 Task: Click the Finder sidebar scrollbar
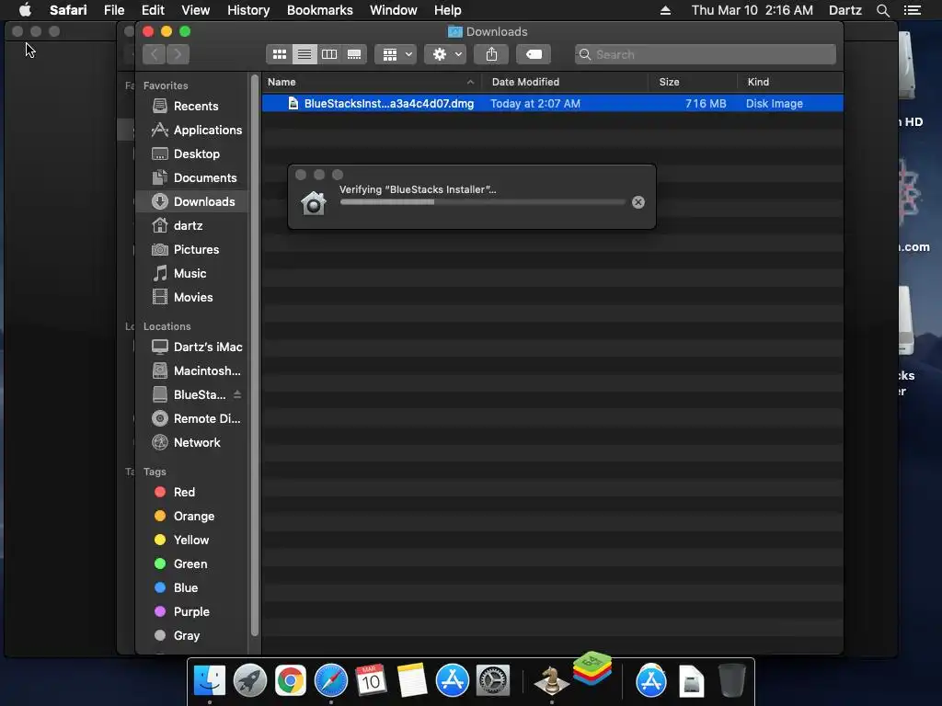[255, 354]
